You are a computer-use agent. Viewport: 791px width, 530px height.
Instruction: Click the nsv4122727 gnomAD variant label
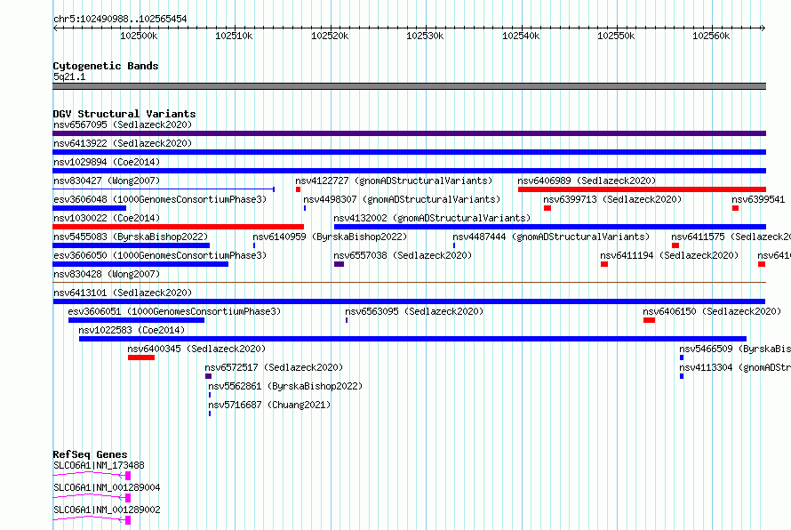coord(394,181)
